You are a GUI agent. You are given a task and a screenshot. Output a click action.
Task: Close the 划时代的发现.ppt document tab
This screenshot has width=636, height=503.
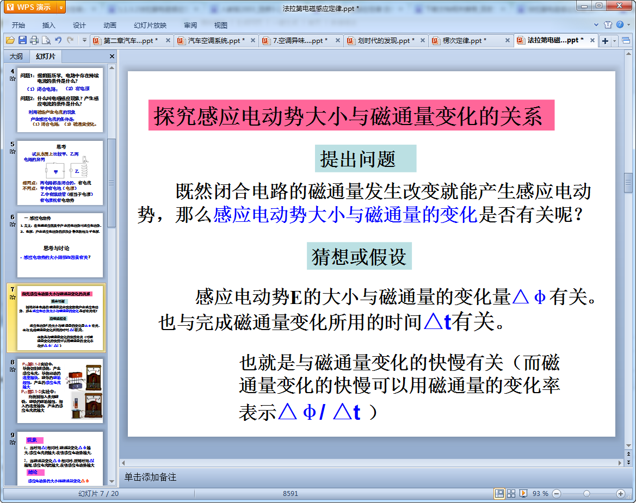click(x=423, y=41)
